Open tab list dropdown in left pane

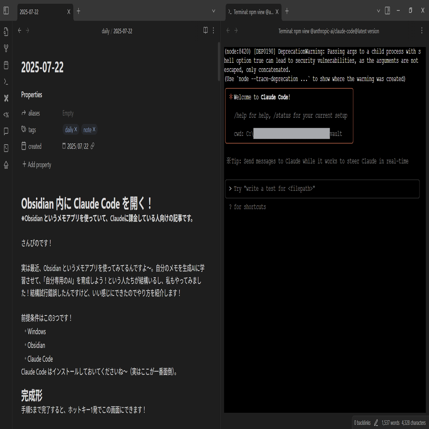pos(214,11)
